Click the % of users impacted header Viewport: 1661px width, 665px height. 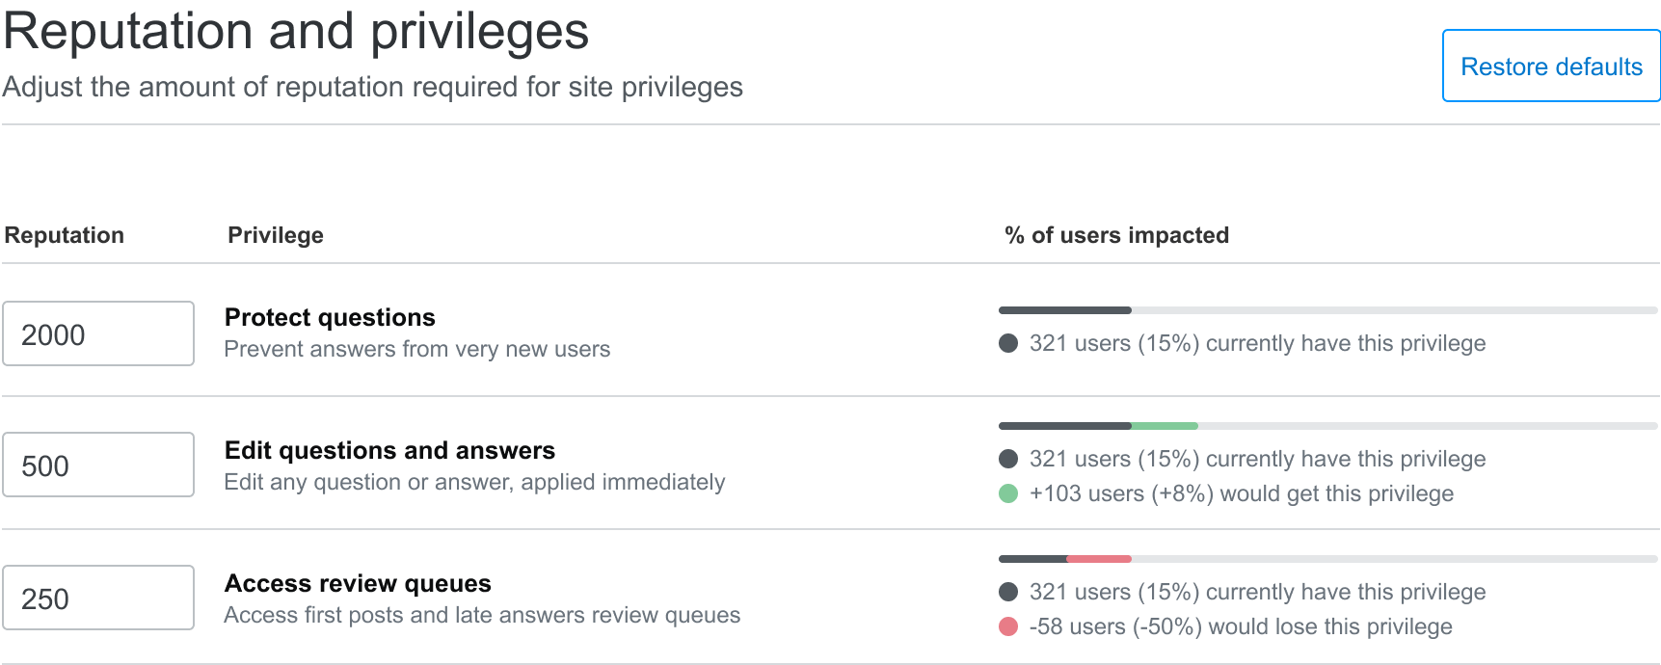coord(1116,235)
